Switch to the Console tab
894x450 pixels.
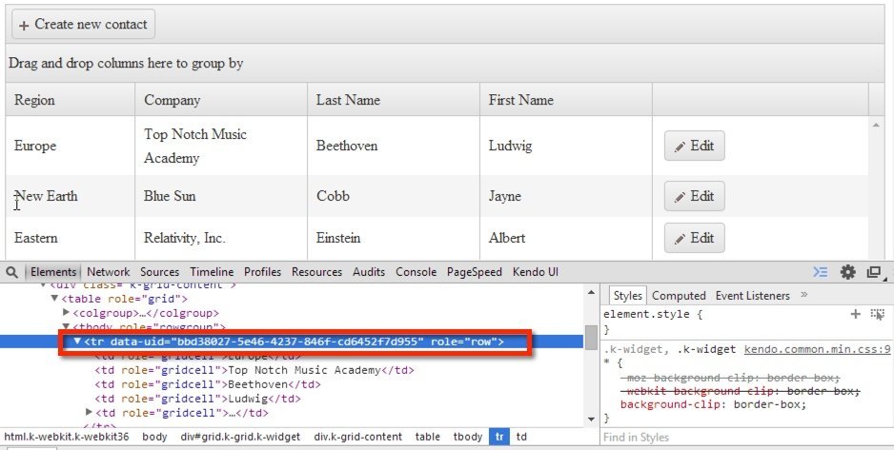[416, 272]
